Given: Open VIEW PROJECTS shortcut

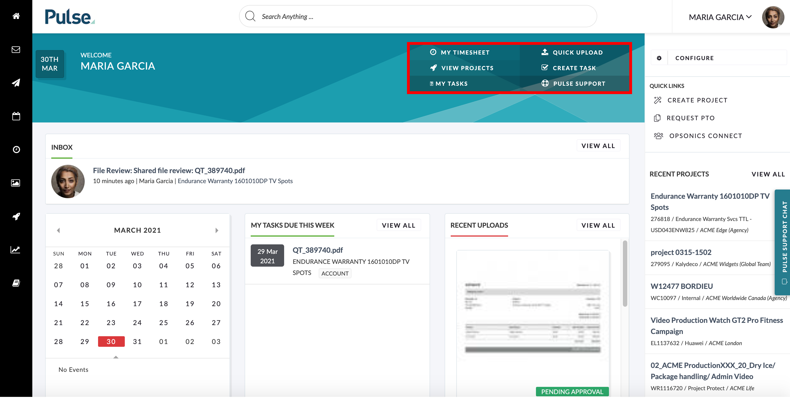Looking at the screenshot, I should [x=465, y=68].
